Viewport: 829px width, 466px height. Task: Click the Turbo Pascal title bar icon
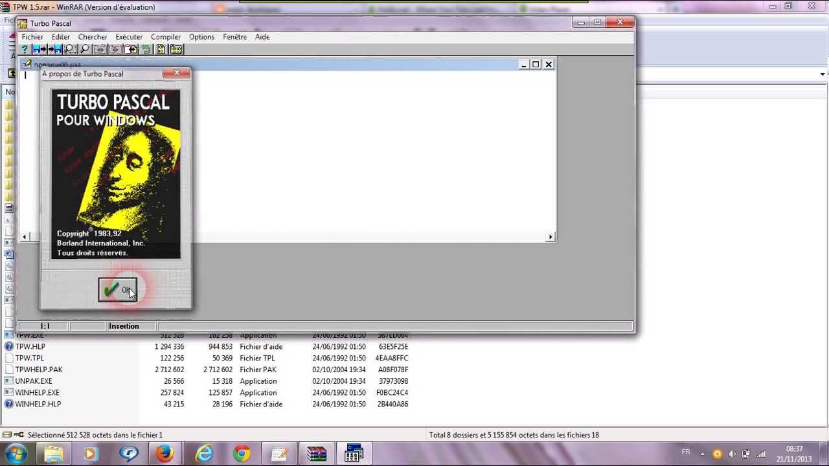click(23, 23)
